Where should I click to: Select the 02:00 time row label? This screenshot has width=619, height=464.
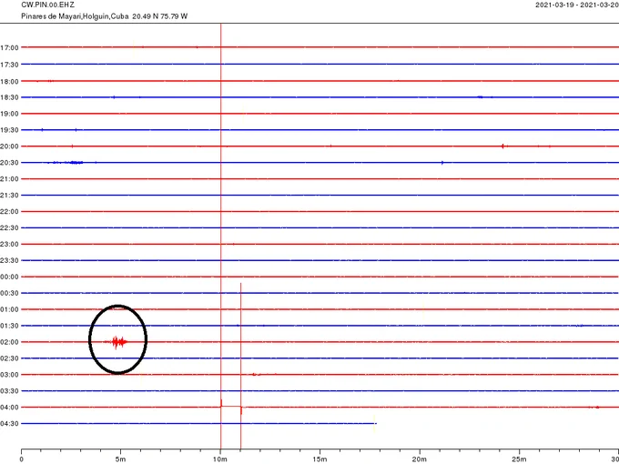(9, 342)
